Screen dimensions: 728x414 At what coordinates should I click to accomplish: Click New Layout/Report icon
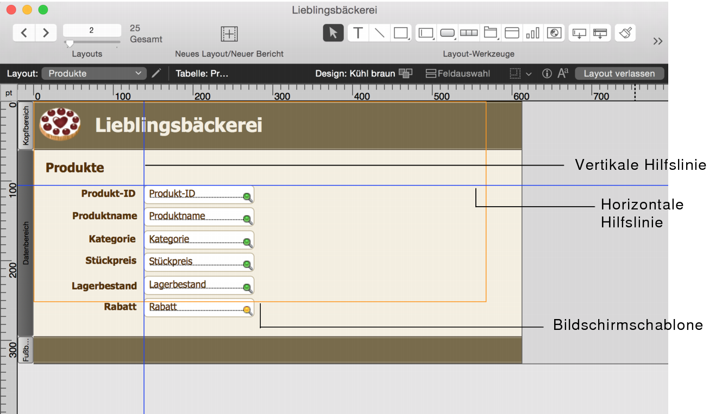[x=229, y=34]
